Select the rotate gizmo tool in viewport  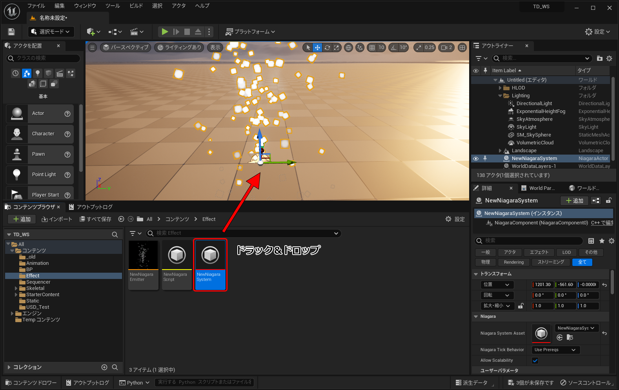(327, 47)
